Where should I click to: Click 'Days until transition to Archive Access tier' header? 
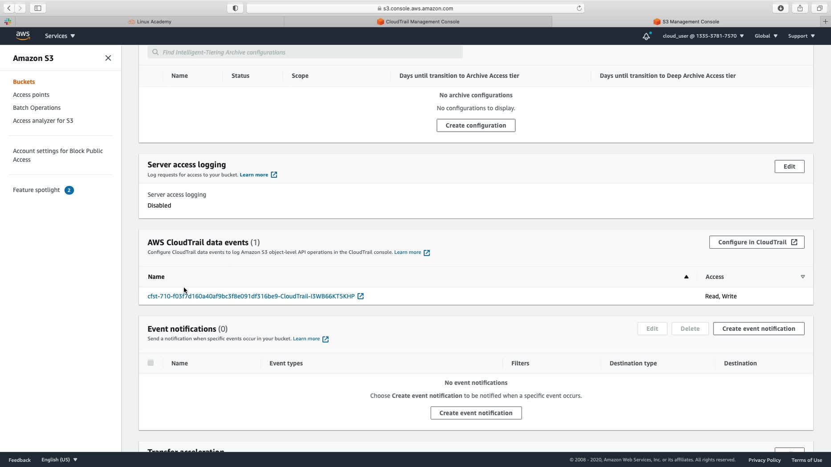click(459, 76)
